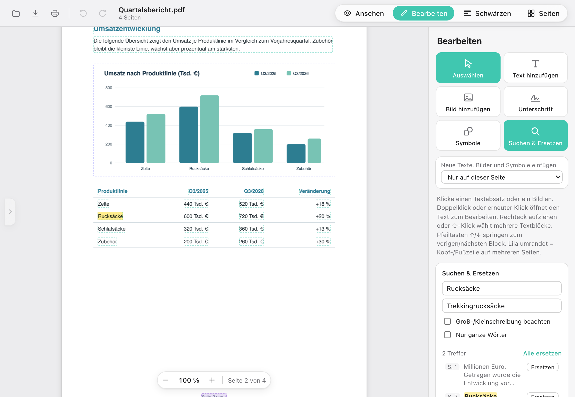
Task: Expand the collapsed left sidebar chevron
Action: coord(10,212)
